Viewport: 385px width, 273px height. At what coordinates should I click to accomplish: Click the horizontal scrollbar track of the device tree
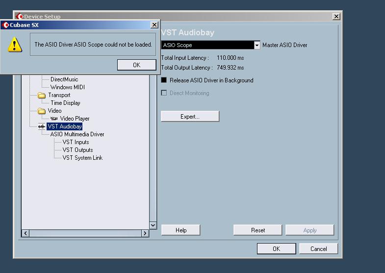pos(85,233)
